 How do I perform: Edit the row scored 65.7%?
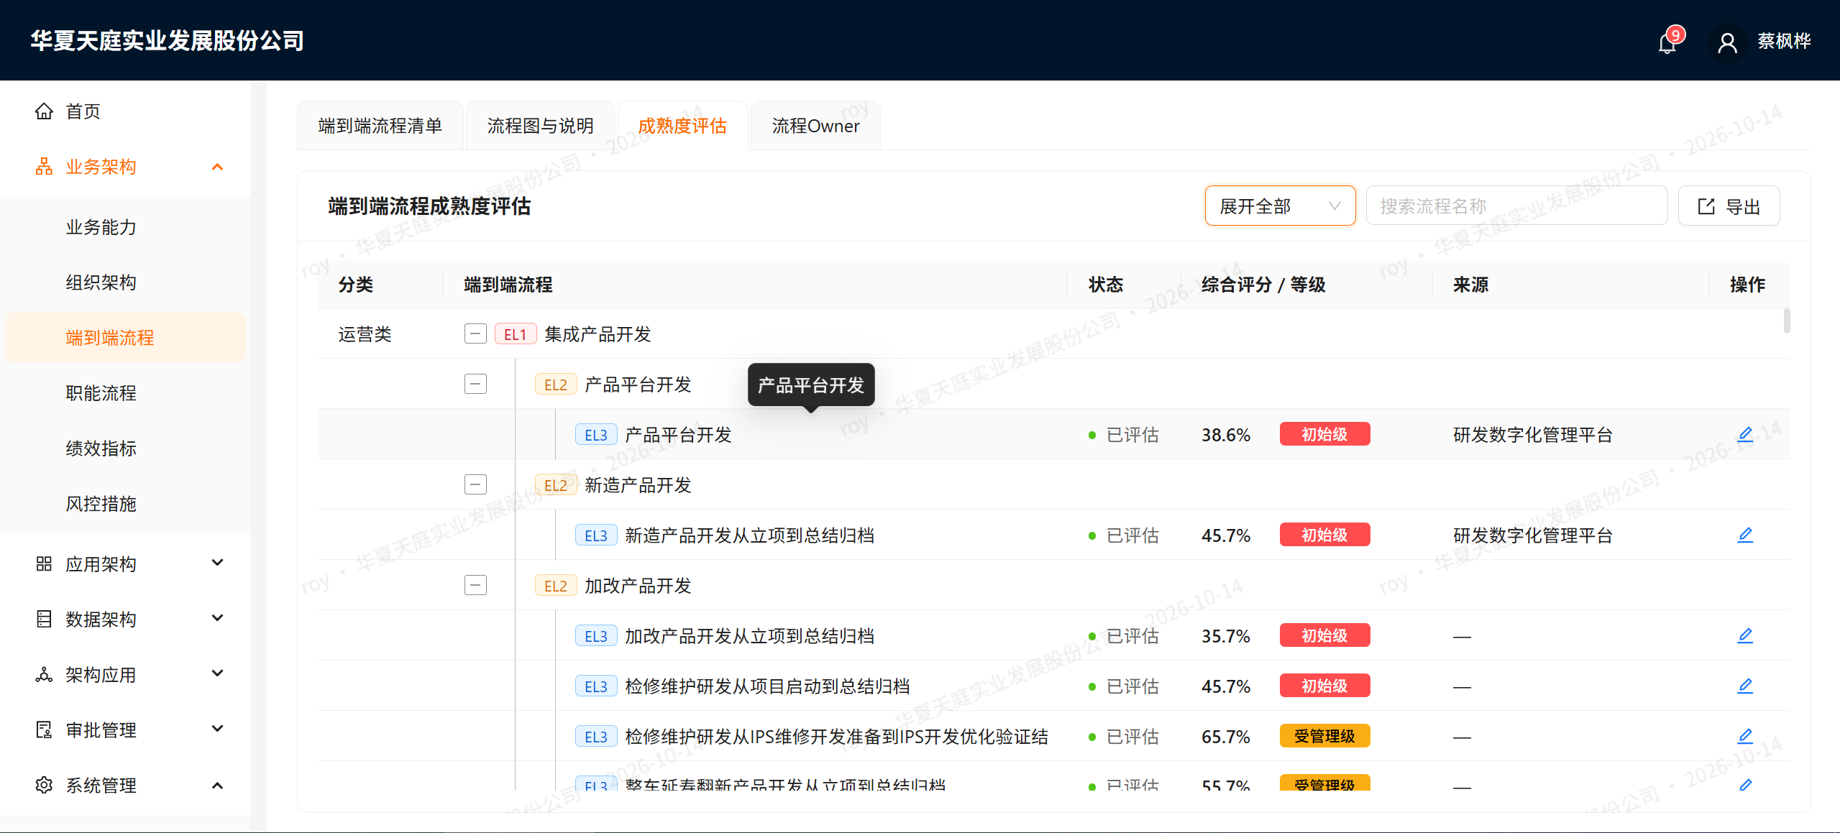(x=1745, y=736)
